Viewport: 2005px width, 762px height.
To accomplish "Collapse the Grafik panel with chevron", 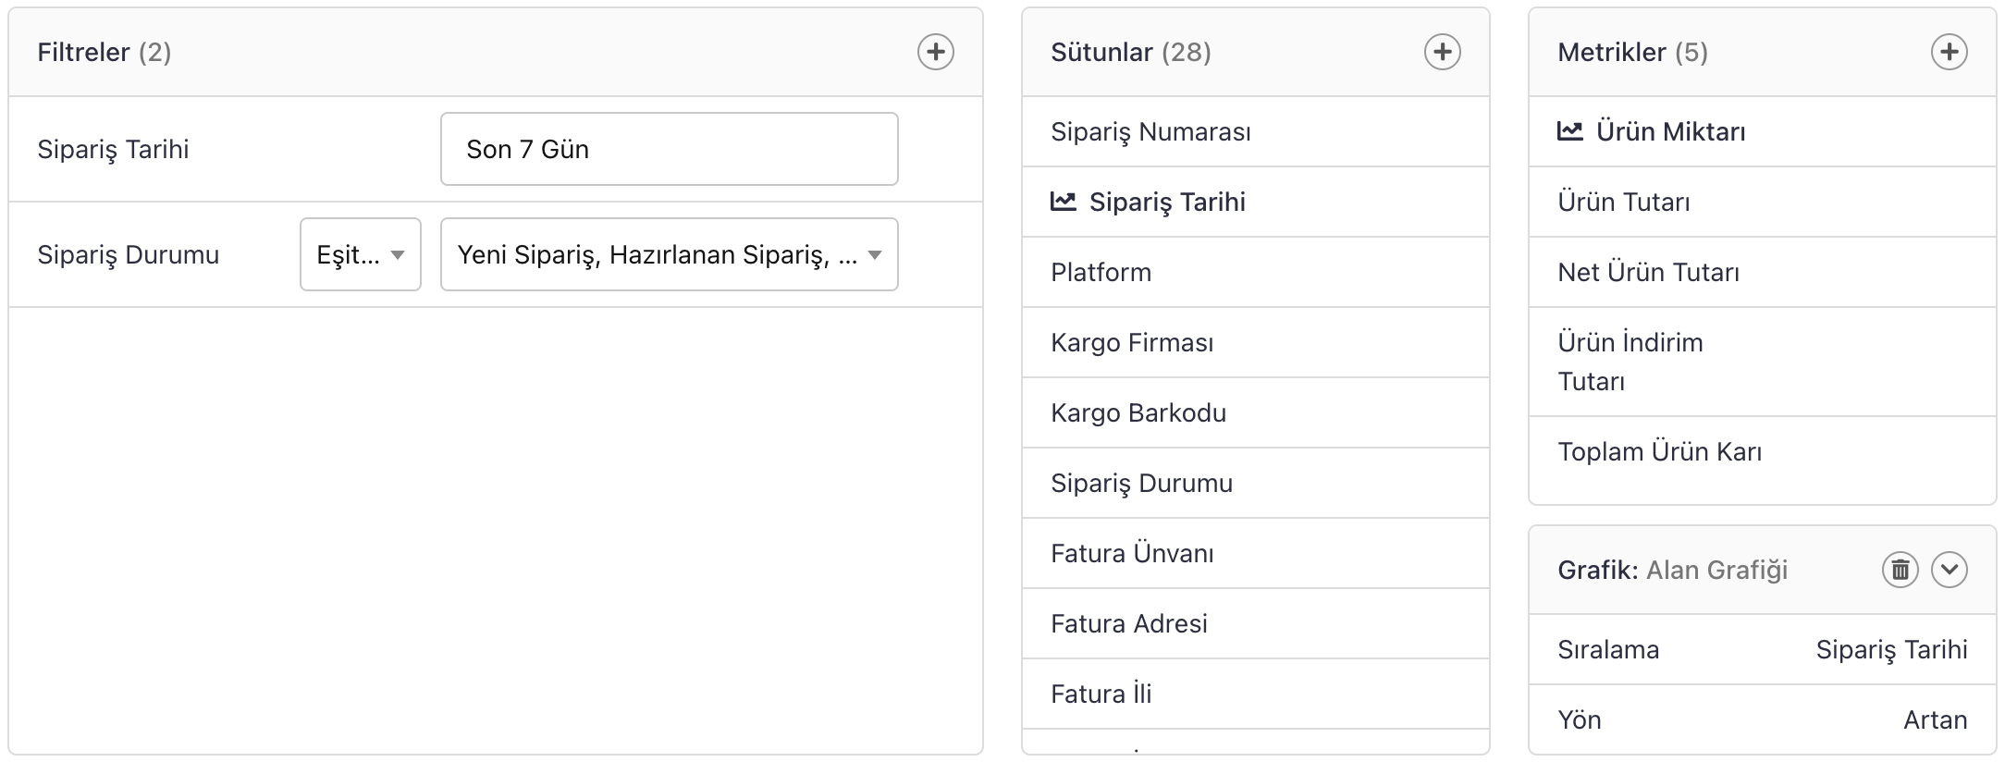I will tap(1949, 570).
